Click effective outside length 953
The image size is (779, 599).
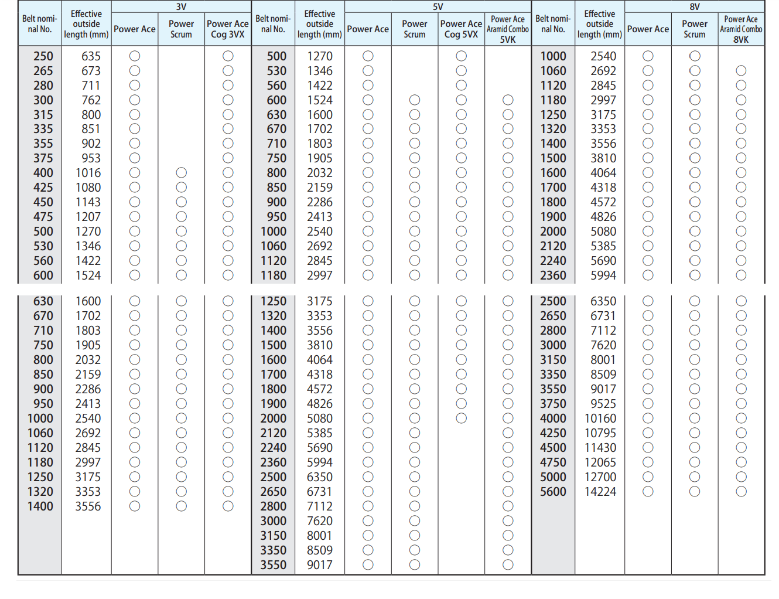click(91, 158)
